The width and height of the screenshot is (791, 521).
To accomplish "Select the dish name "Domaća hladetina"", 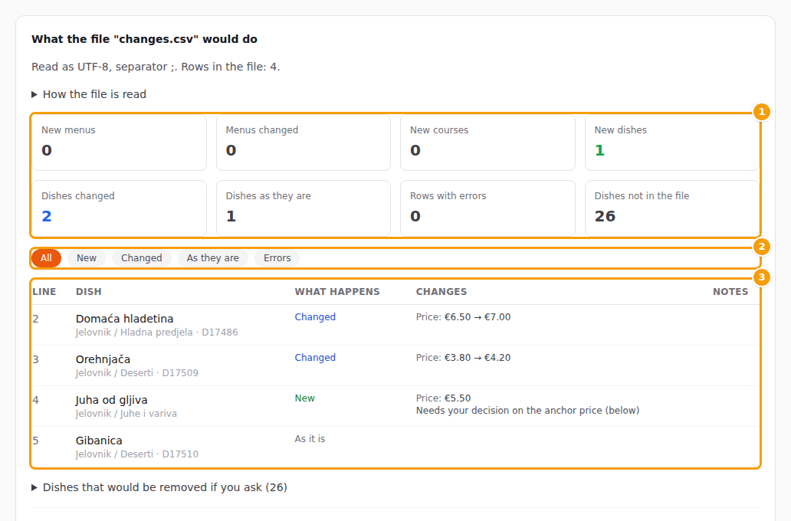I will click(125, 319).
